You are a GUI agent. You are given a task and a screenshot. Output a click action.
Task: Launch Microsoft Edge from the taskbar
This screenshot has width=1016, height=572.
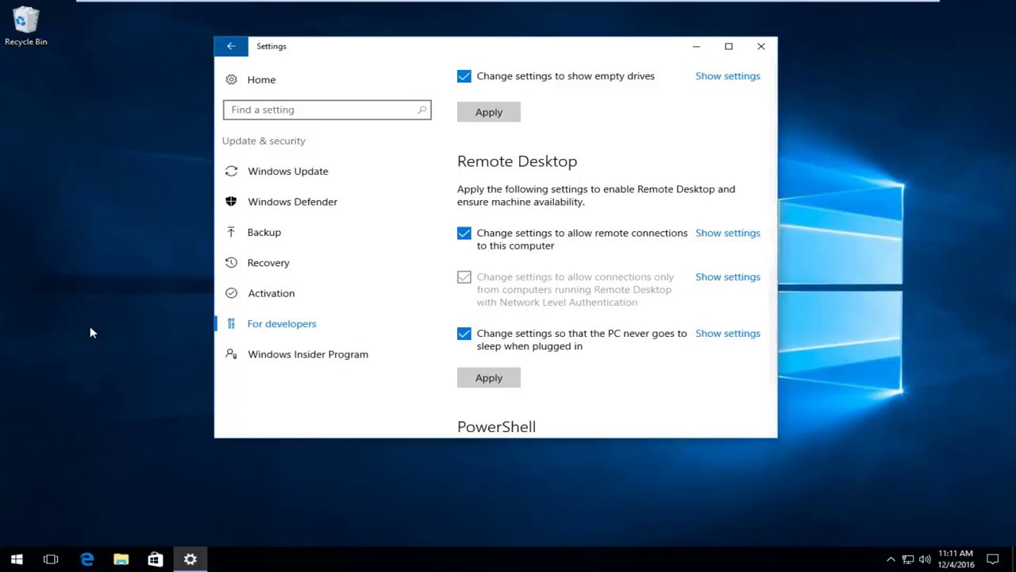click(87, 559)
